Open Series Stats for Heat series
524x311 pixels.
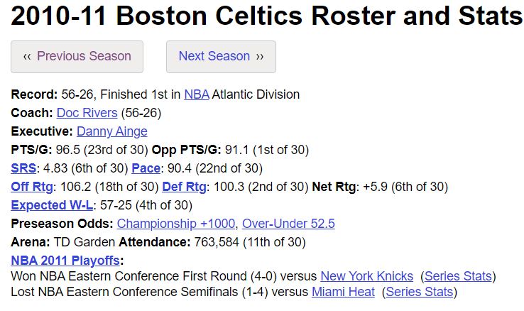tap(420, 292)
